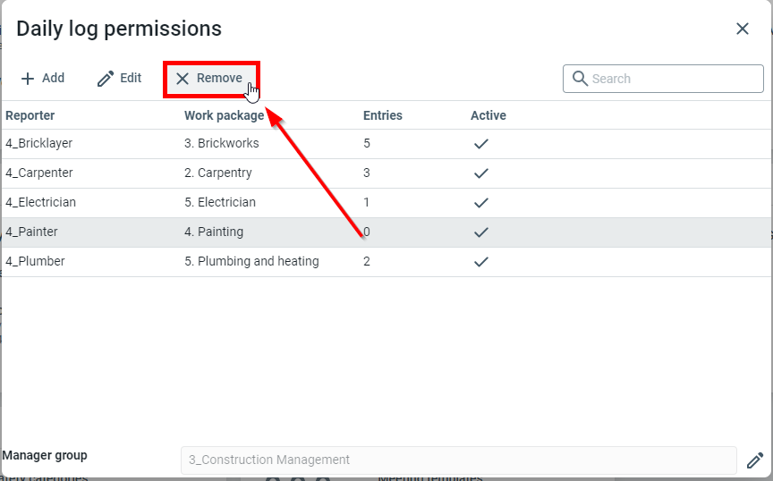Toggle Active checkmark for 4_Bricklayer
The height and width of the screenshot is (481, 773).
point(481,143)
